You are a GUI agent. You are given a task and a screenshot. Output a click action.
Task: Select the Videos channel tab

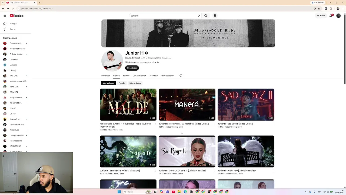pyautogui.click(x=116, y=76)
